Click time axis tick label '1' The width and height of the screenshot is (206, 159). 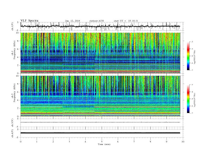coord(37,142)
